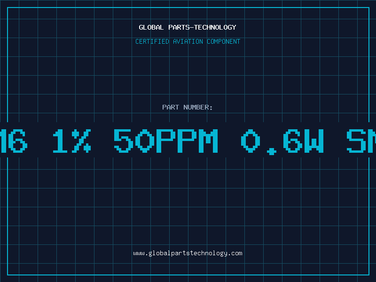Click the 1% value in marquee
376x282 pixels.
pos(72,141)
